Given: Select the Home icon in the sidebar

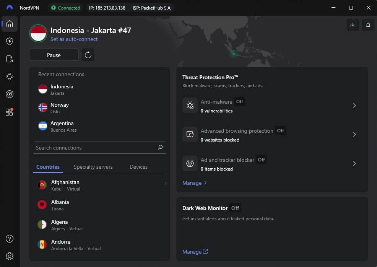Looking at the screenshot, I should click(9, 24).
